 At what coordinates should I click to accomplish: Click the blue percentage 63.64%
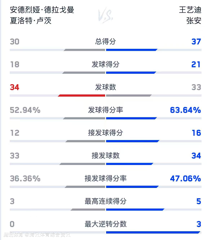(x=185, y=110)
